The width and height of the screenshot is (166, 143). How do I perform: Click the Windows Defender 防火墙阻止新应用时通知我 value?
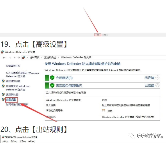coord(128,117)
